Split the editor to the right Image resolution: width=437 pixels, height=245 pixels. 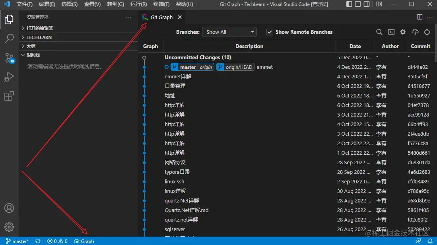(x=420, y=17)
